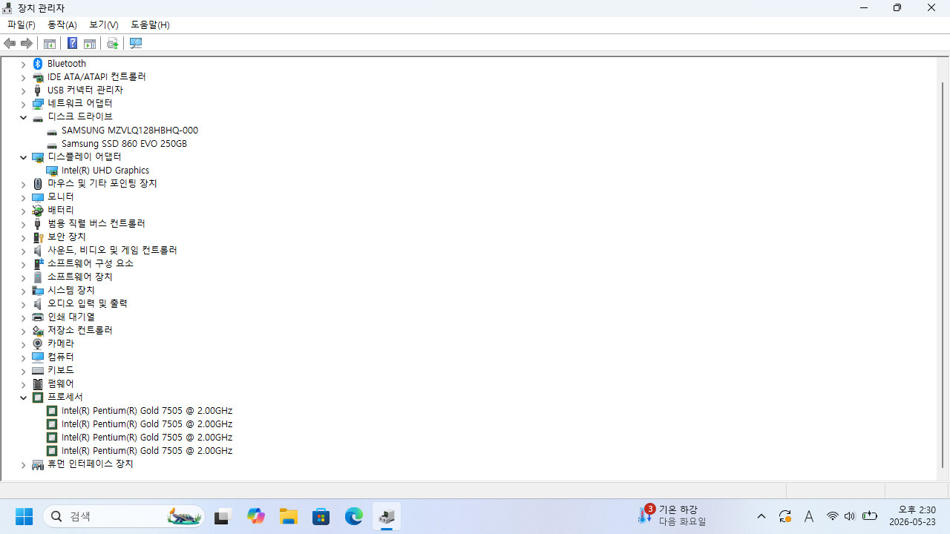The image size is (950, 534).
Task: Expand the 휴먼 인터페이스 장치 node
Action: pyautogui.click(x=23, y=465)
